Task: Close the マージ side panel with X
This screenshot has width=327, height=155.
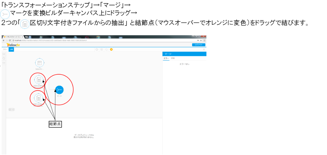Action: (204, 50)
